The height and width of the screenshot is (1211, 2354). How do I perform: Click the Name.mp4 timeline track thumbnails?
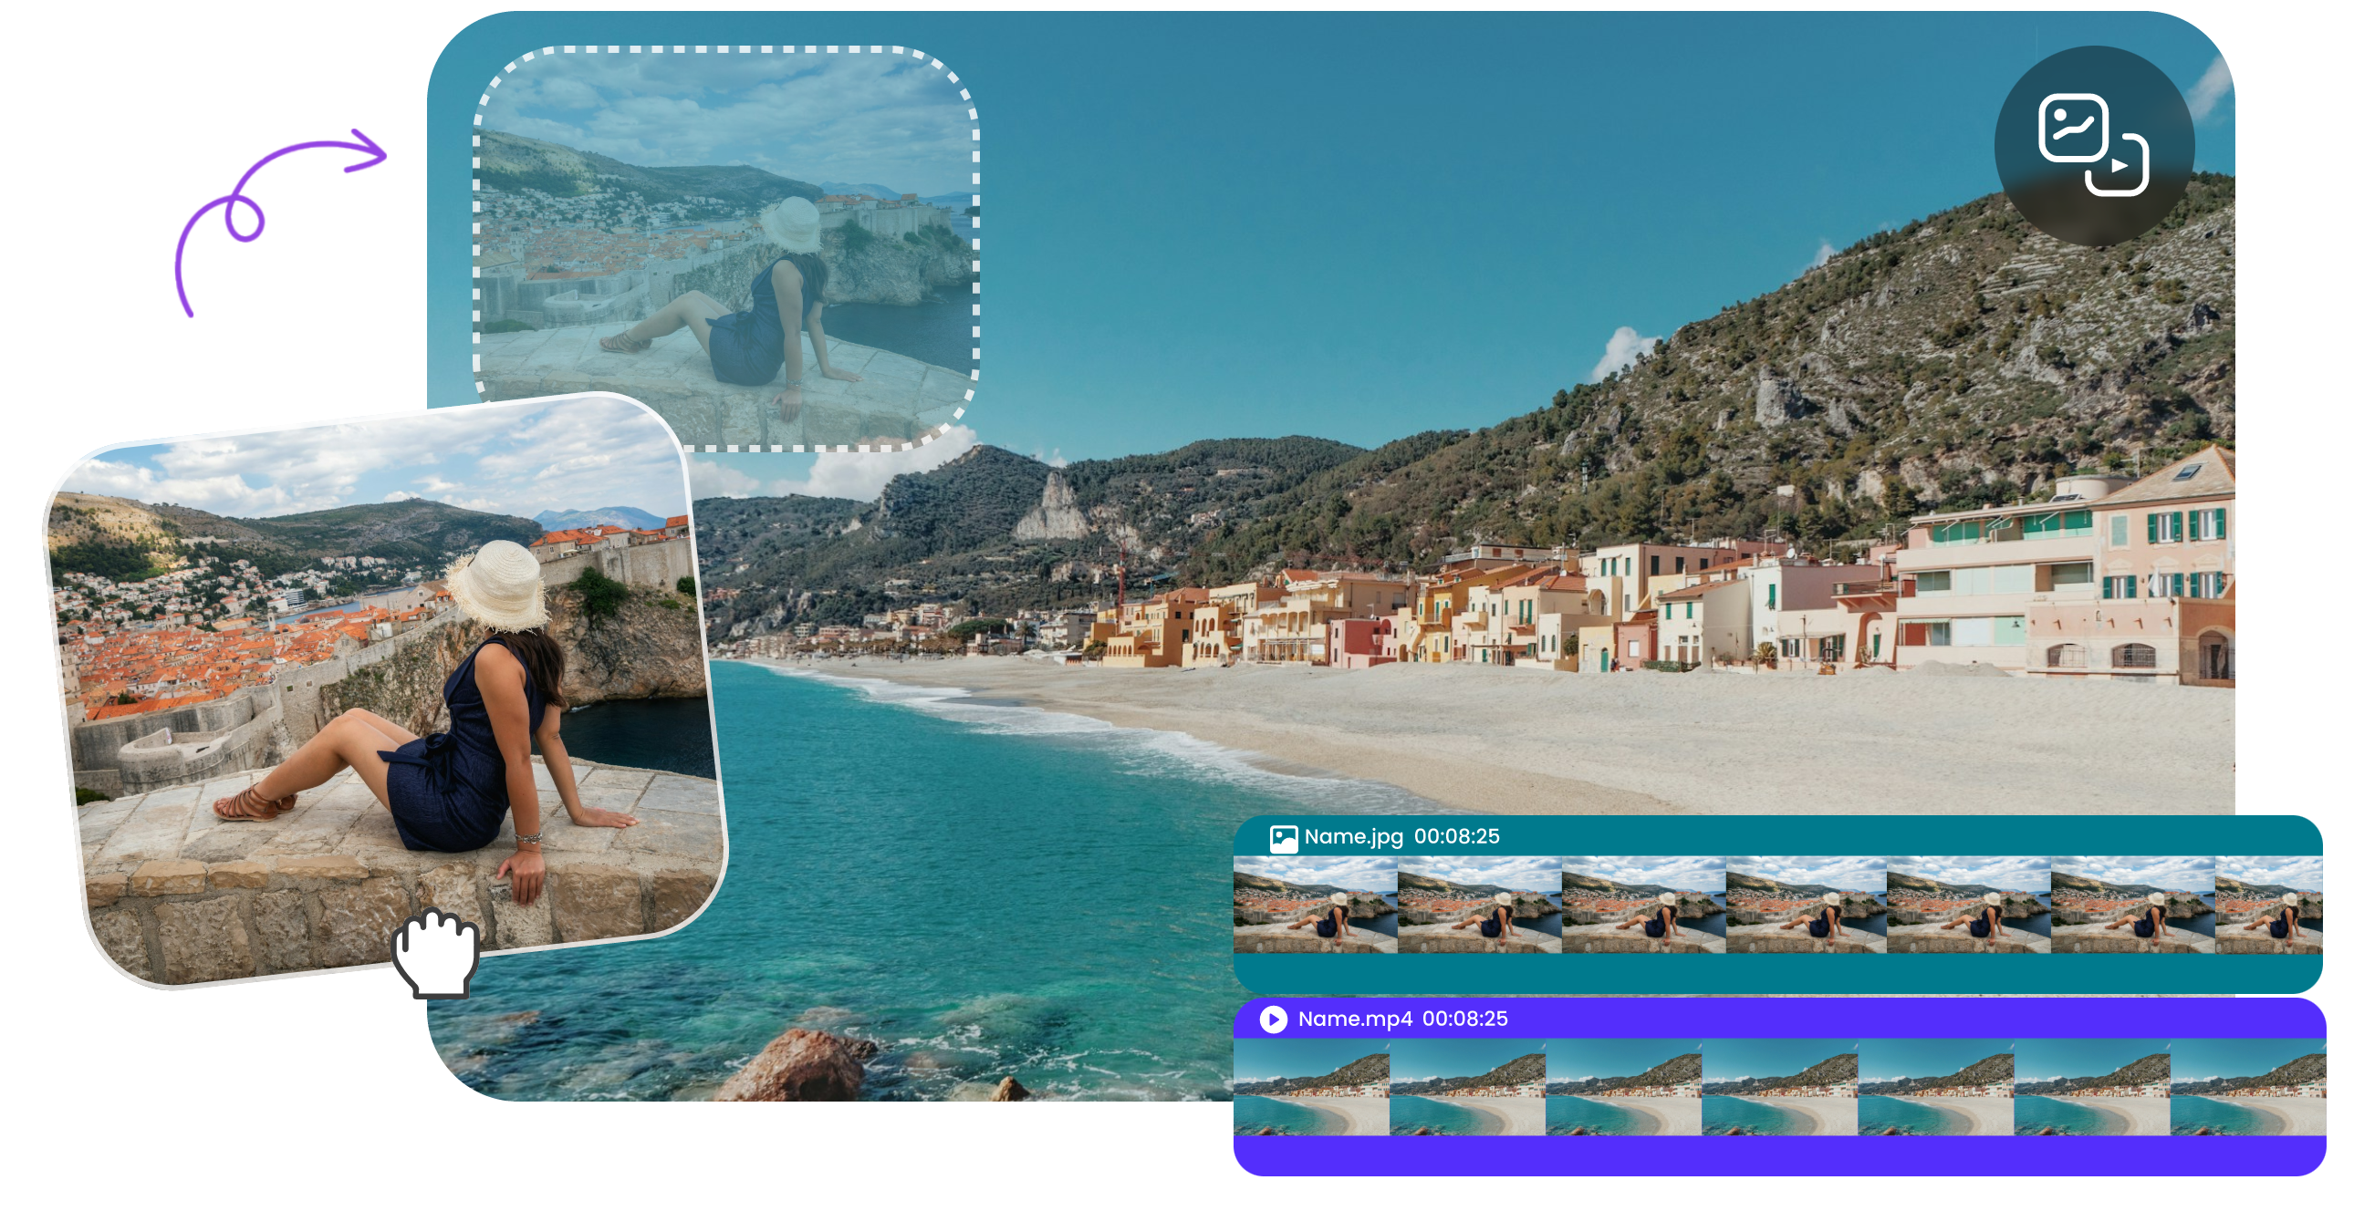click(1779, 1087)
